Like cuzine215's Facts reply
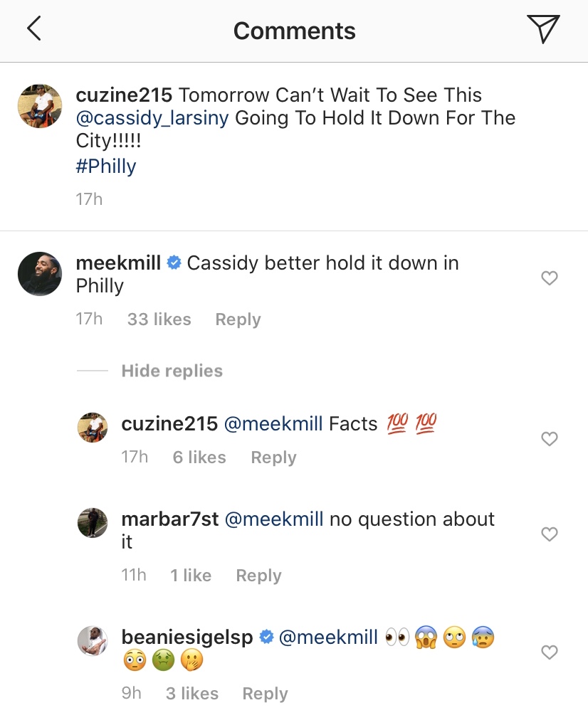Viewport: 588px width, 720px height. click(x=549, y=439)
